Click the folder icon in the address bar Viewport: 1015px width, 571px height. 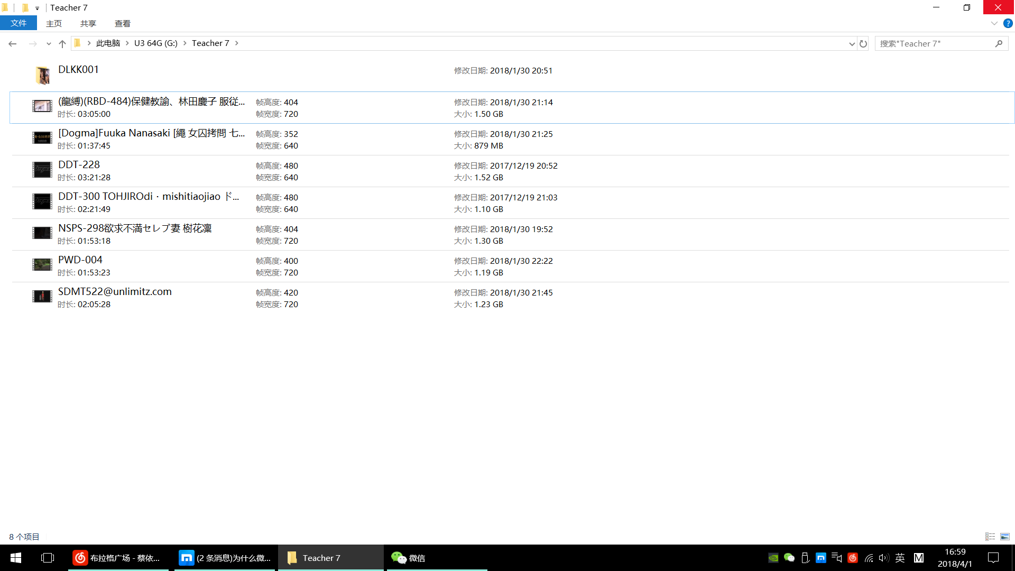pyautogui.click(x=78, y=43)
